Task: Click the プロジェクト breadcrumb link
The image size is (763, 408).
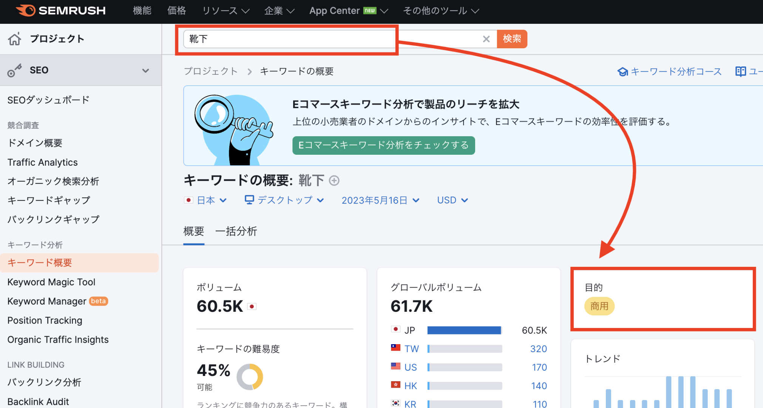Action: (211, 71)
